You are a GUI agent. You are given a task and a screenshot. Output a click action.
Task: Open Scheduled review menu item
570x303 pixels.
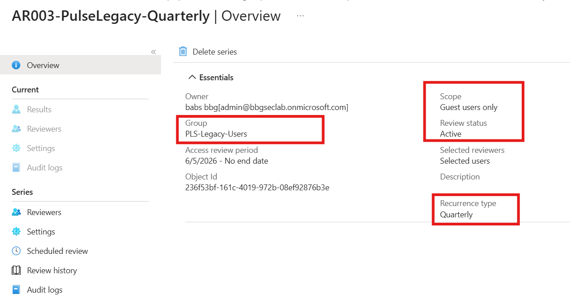tap(57, 251)
